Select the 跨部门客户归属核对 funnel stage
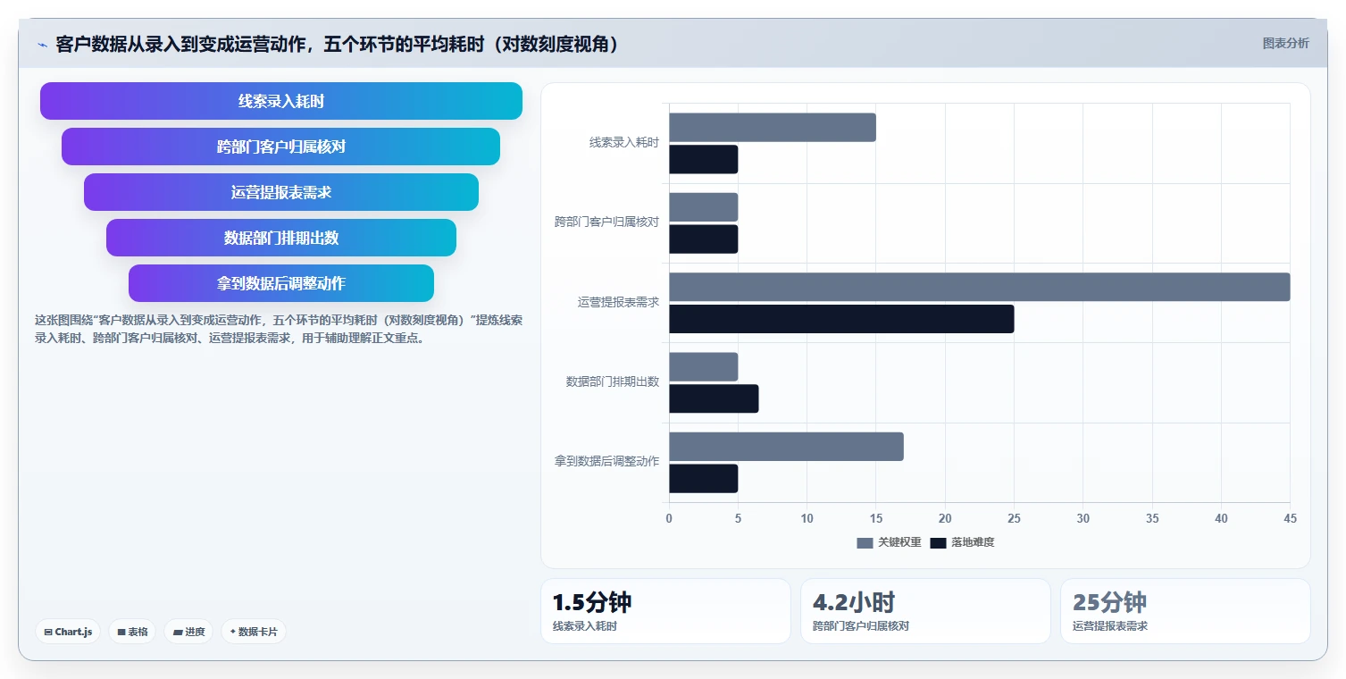Image resolution: width=1346 pixels, height=679 pixels. click(x=281, y=147)
